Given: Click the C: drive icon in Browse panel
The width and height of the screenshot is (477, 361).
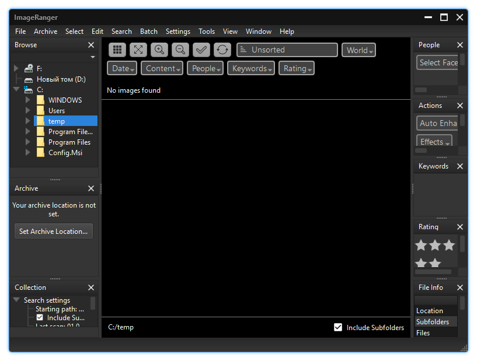Looking at the screenshot, I should point(28,89).
